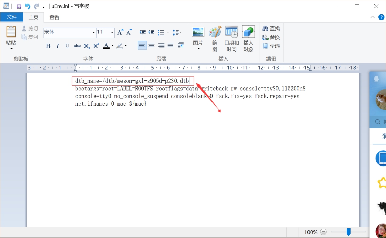Open WordPad help icon
Image resolution: width=386 pixels, height=238 pixels.
[x=381, y=17]
